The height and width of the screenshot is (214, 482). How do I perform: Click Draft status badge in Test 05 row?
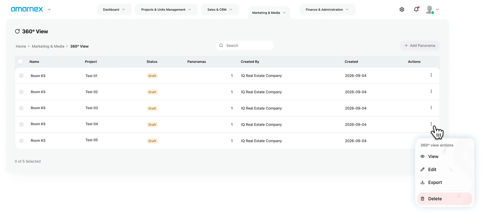point(152,141)
